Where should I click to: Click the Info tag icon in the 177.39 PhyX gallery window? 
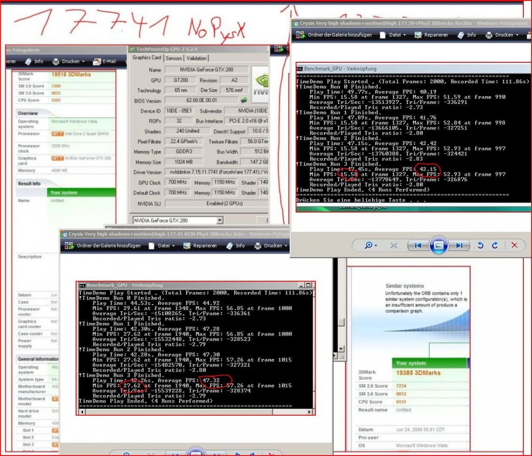pos(461,35)
